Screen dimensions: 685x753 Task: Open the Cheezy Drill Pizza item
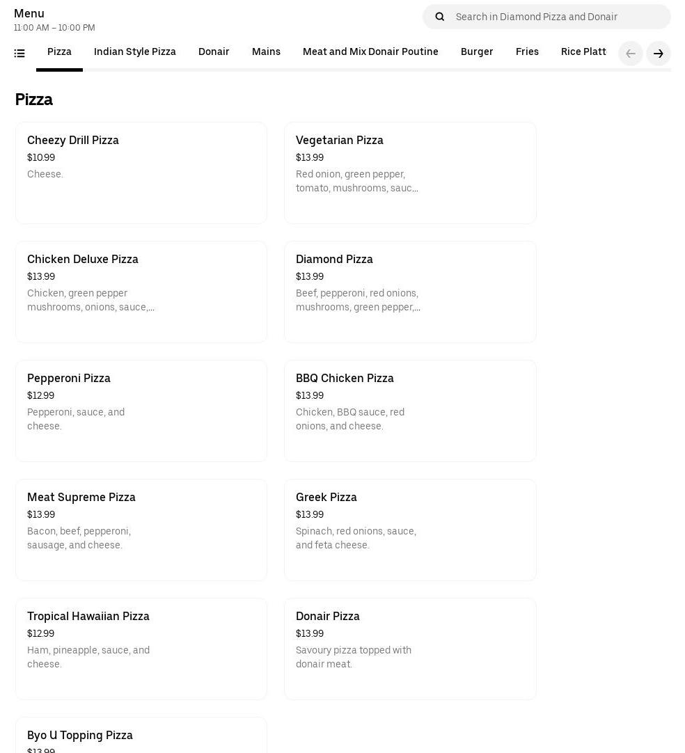point(141,173)
